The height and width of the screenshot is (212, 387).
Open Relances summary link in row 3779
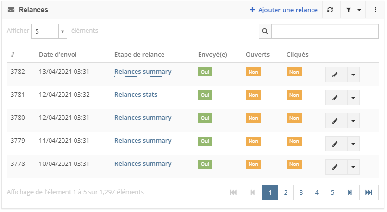[143, 141]
